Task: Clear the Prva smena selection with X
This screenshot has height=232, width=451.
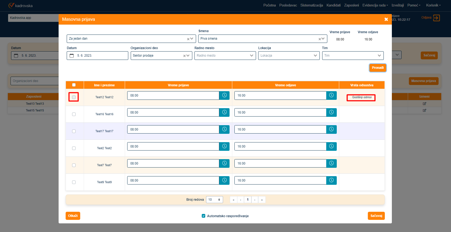Action: [319, 39]
